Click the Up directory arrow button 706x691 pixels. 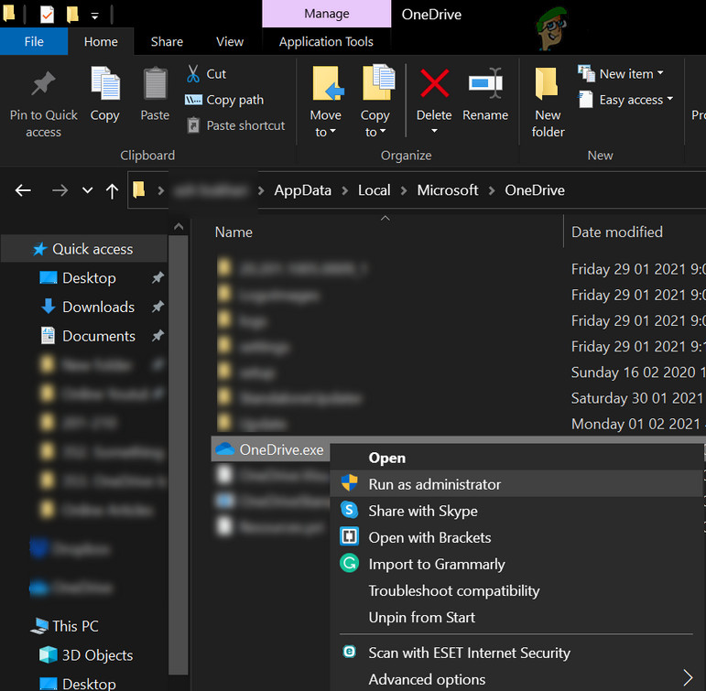point(112,190)
